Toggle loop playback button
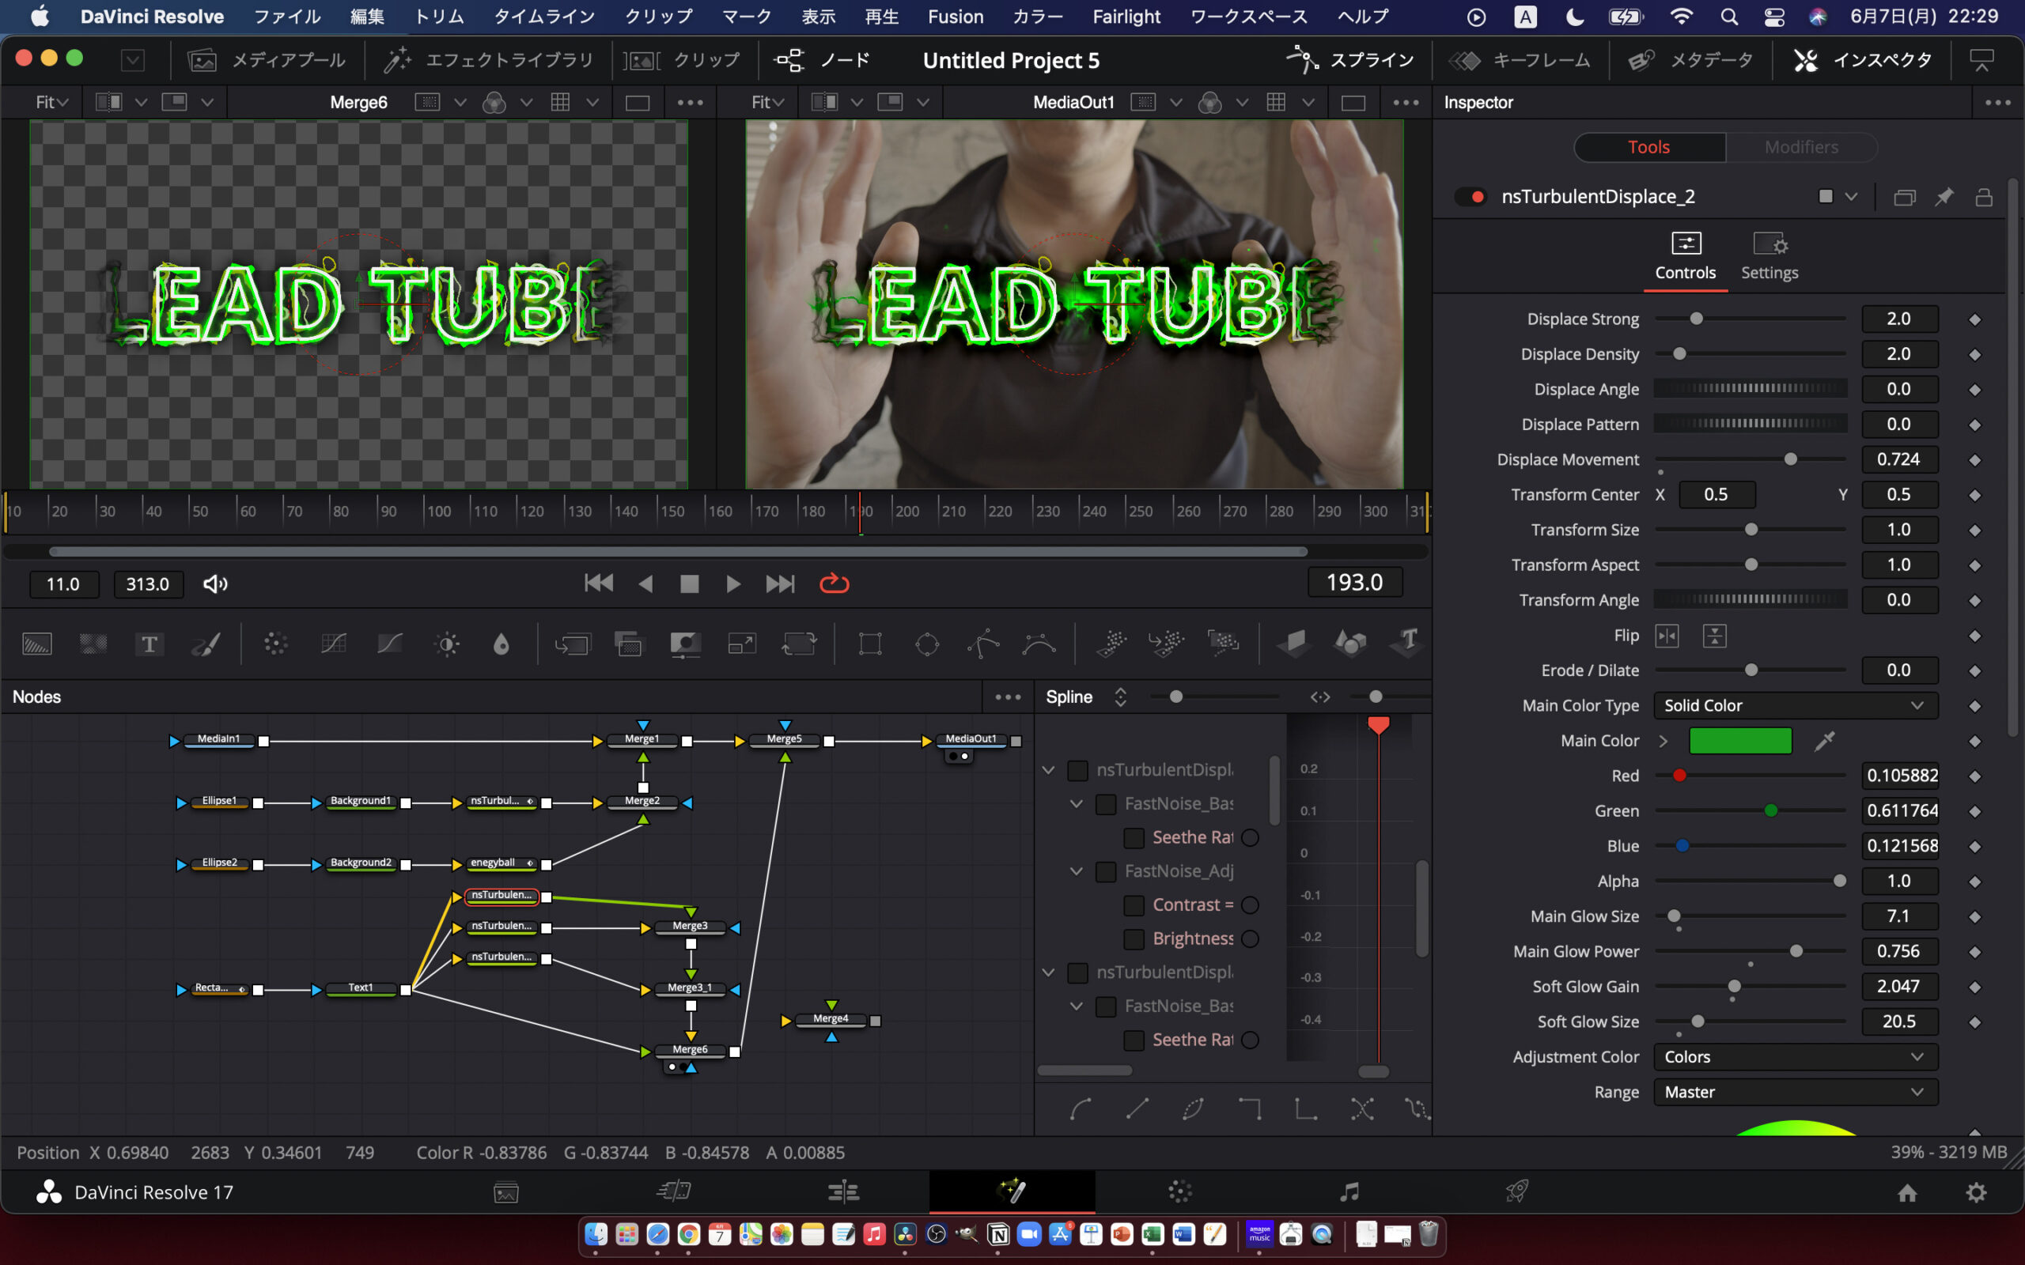This screenshot has height=1265, width=2025. point(834,583)
